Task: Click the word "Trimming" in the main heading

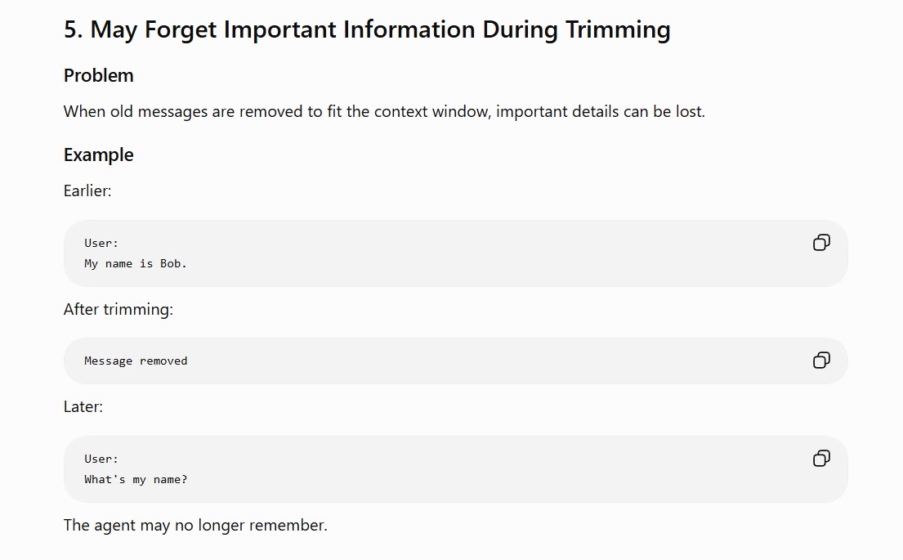Action: point(617,30)
